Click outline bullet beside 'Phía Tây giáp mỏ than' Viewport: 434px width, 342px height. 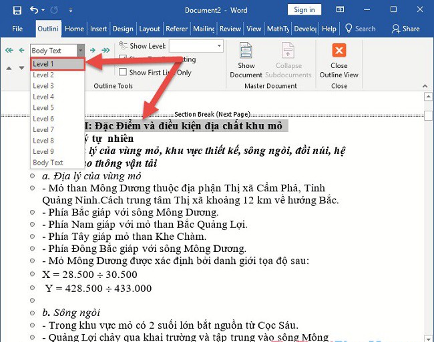click(33, 237)
